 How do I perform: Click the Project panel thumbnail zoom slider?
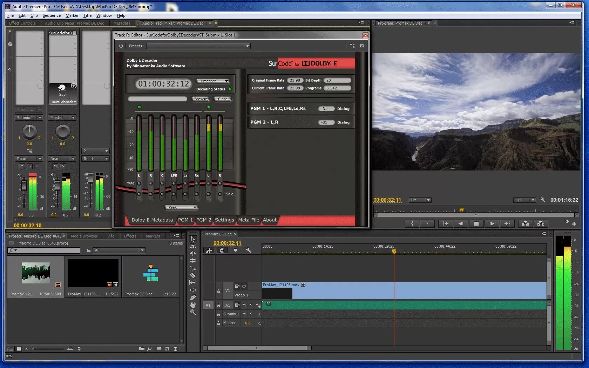click(x=33, y=349)
